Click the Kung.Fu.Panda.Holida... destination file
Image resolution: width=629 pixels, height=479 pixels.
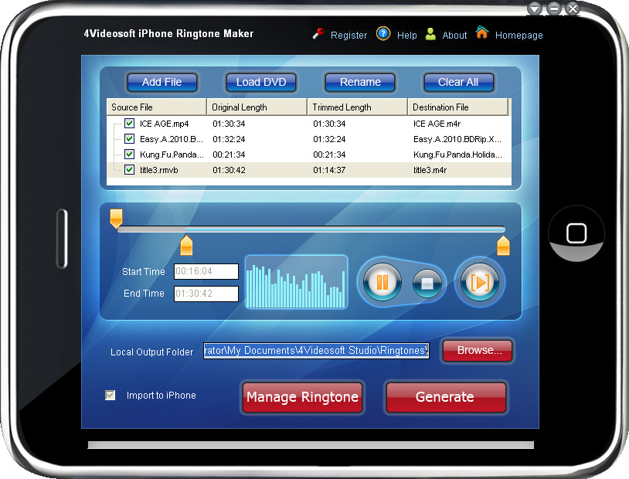pyautogui.click(x=457, y=155)
